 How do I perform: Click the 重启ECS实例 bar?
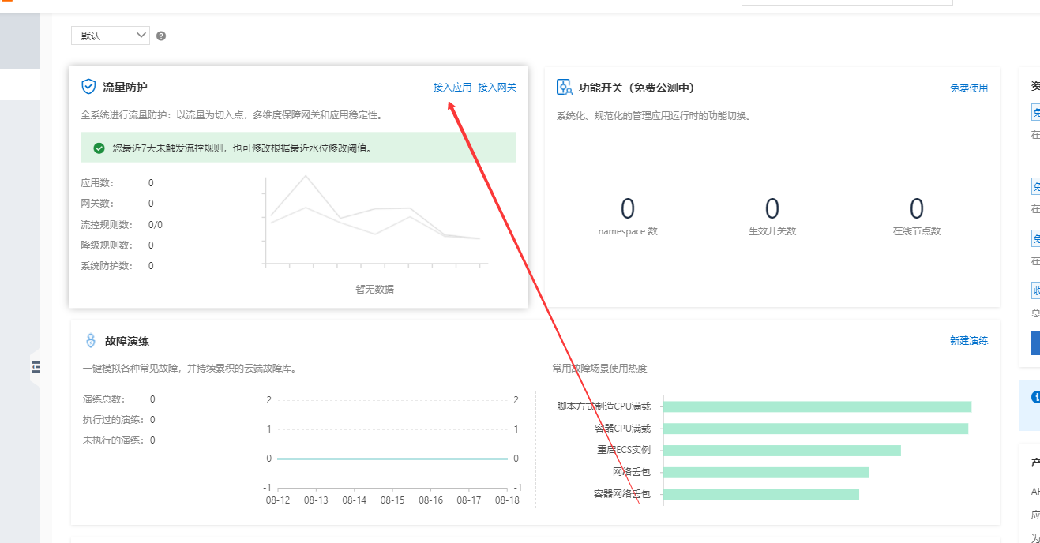point(782,451)
